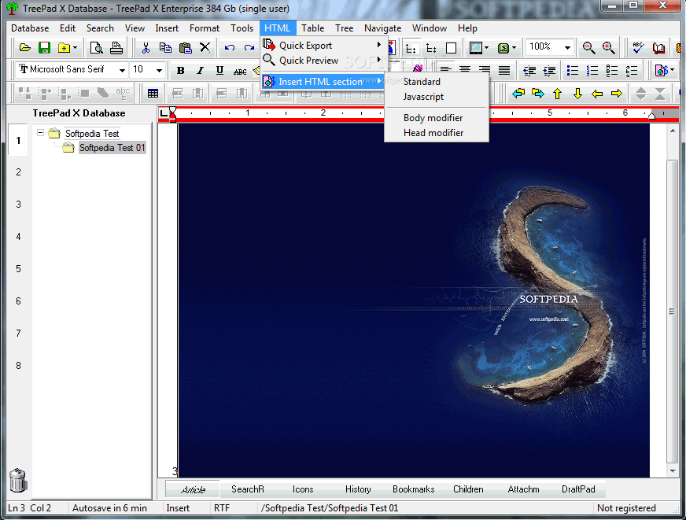Choose Standard HTML section
This screenshot has width=686, height=520.
436,81
